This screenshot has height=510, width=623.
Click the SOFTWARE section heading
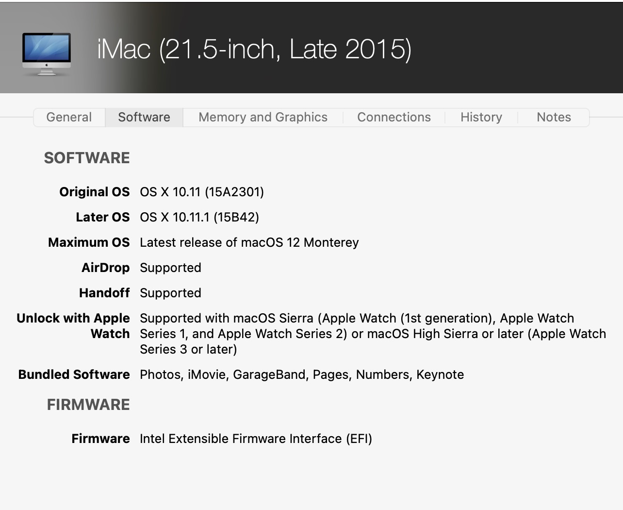pos(87,158)
